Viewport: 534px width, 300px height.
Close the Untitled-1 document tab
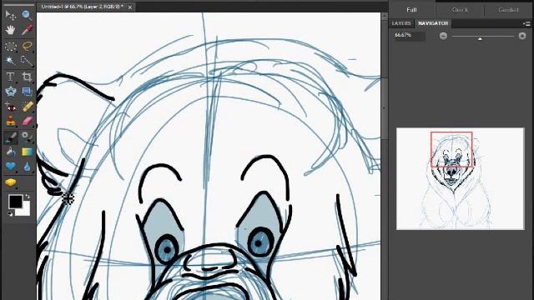click(x=130, y=7)
